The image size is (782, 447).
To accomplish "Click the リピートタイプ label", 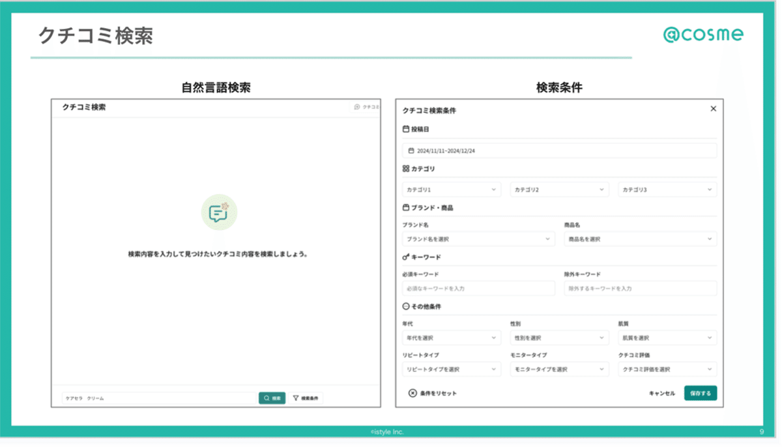I will click(x=420, y=355).
